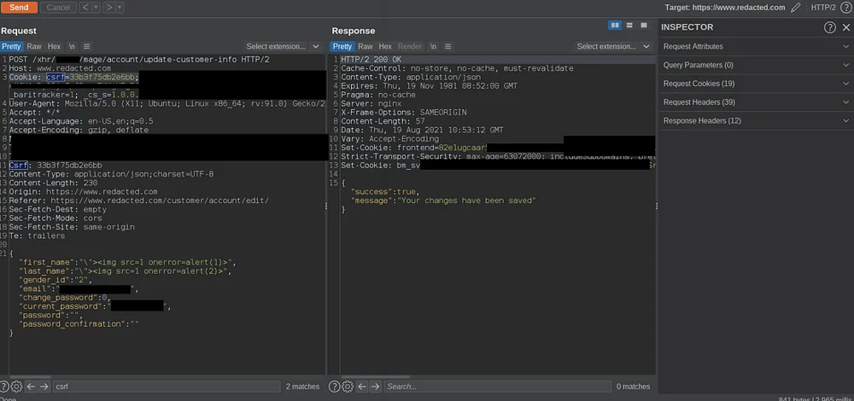Switch Response view to Render tab
The image size is (854, 401).
(410, 46)
